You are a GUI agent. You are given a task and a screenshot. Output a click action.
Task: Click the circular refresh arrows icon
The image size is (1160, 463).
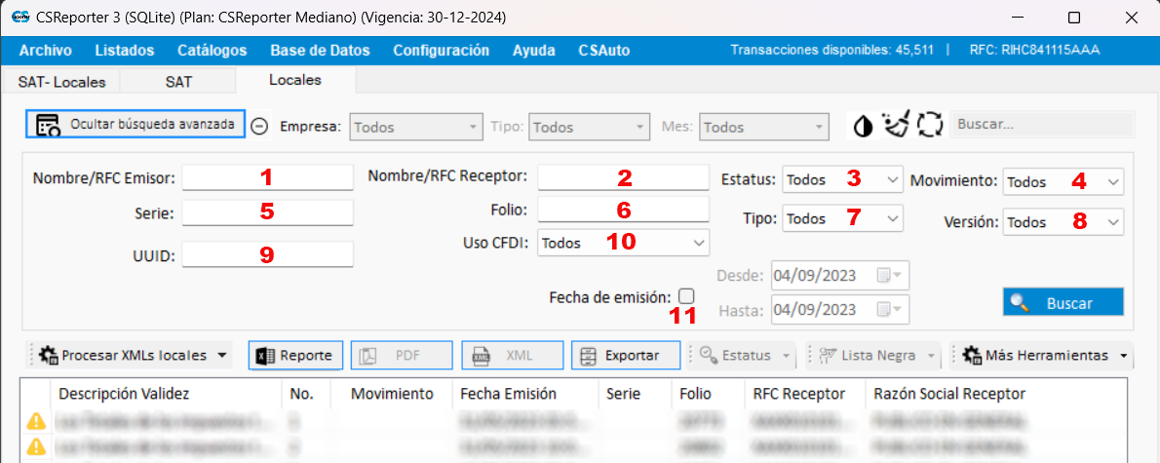930,125
